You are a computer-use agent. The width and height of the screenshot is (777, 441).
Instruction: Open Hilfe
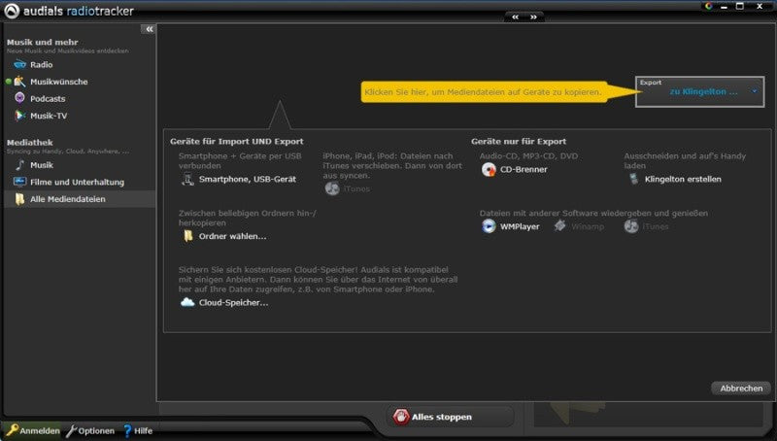coord(143,431)
